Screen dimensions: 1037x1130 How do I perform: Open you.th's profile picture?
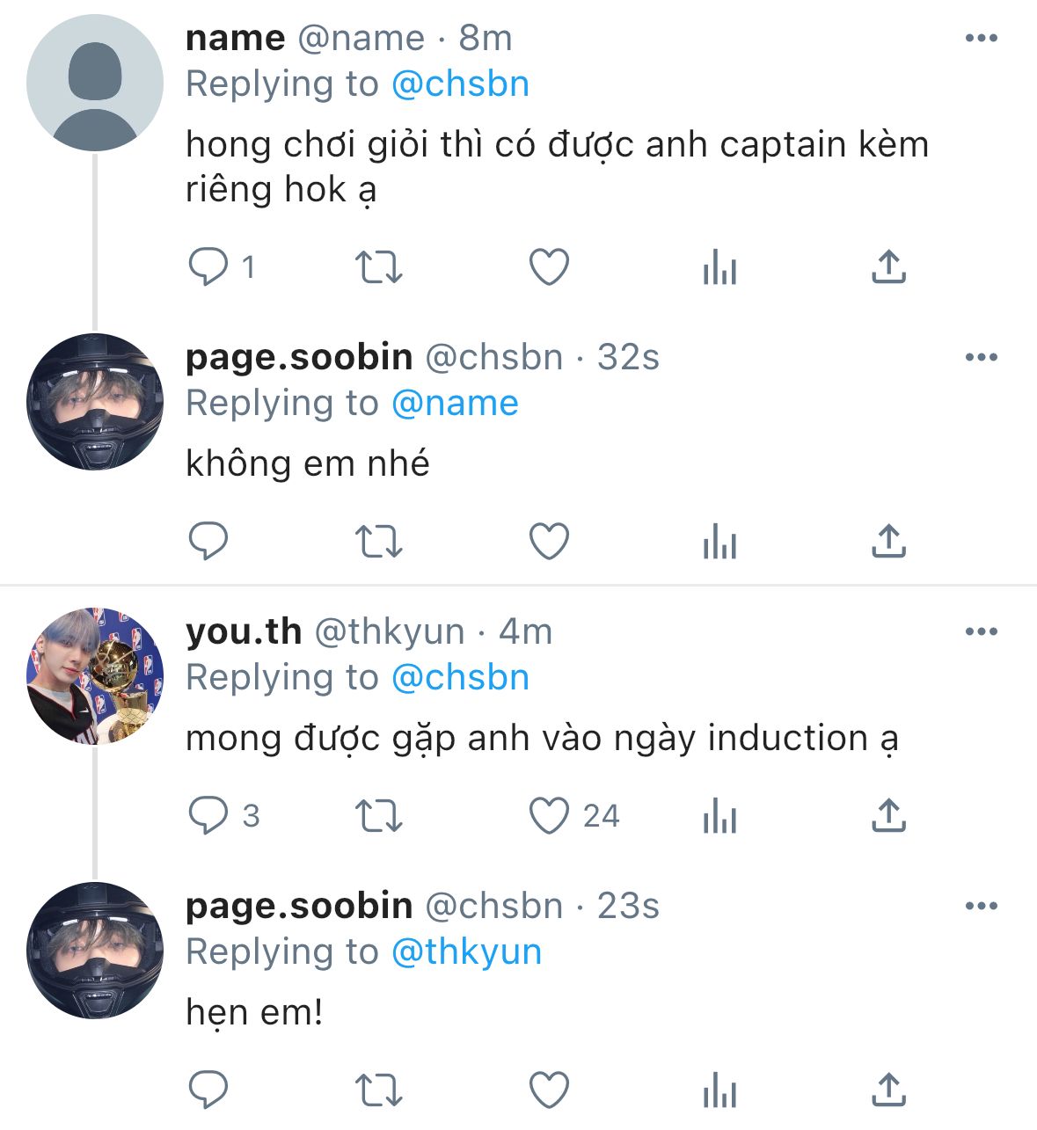[95, 675]
